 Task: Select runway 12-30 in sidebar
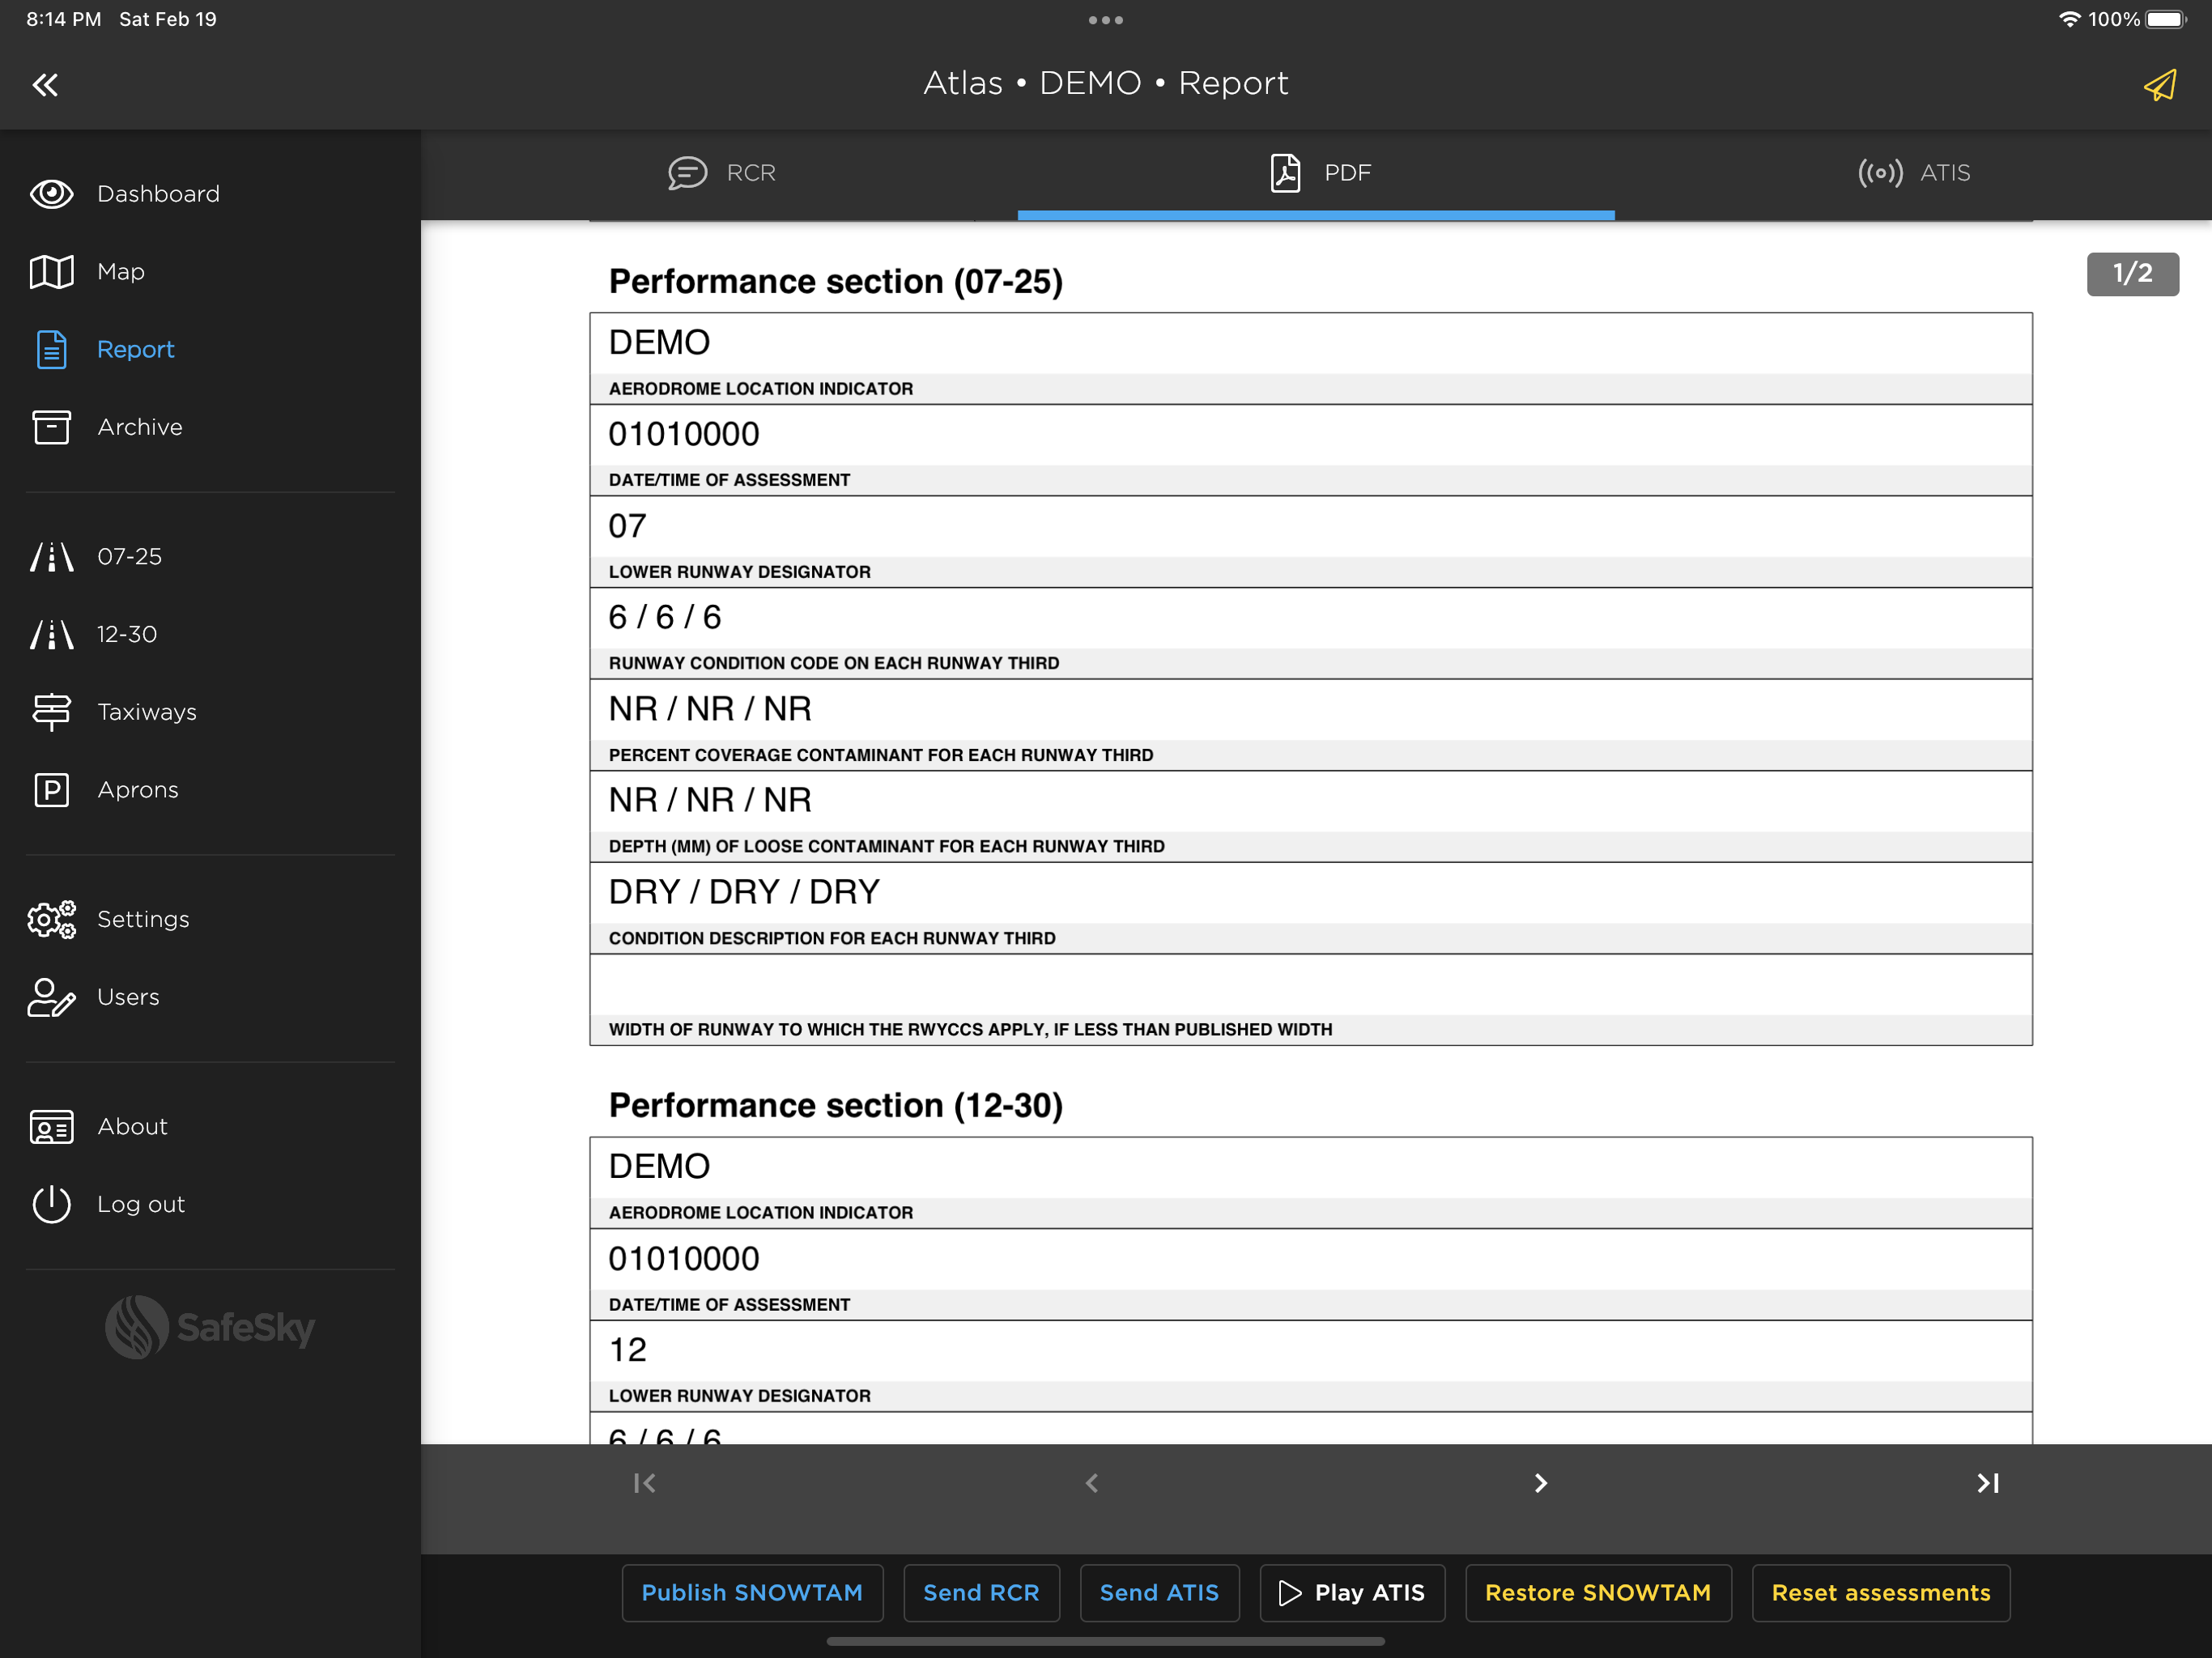[126, 634]
